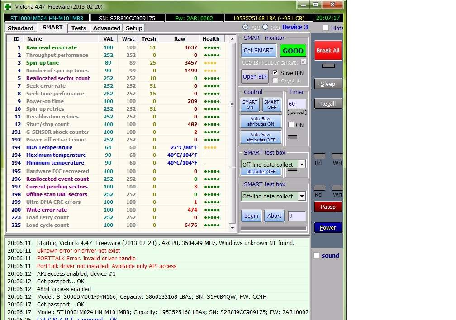Click the Get SMART button
This screenshot has height=320, width=456.
(258, 51)
